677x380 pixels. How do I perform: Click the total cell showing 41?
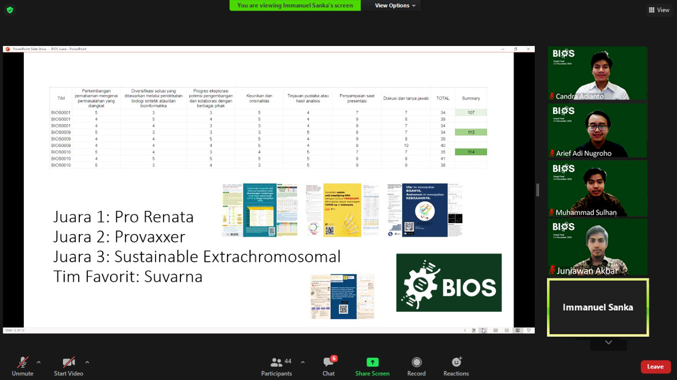point(443,159)
